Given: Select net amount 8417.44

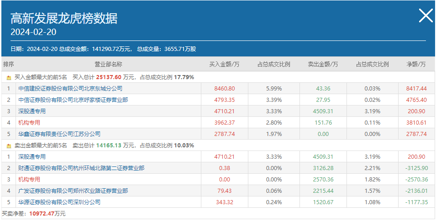Looking at the screenshot, I should pyautogui.click(x=416, y=89).
